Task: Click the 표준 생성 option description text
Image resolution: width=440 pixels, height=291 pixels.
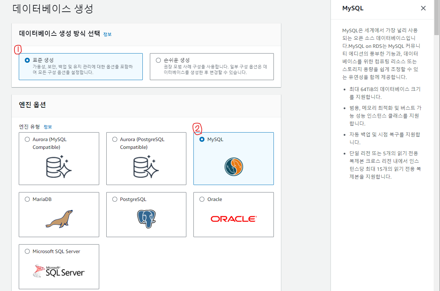Action: click(83, 69)
